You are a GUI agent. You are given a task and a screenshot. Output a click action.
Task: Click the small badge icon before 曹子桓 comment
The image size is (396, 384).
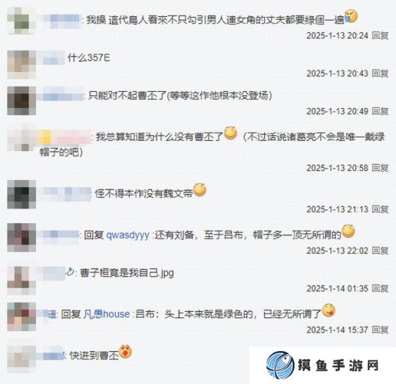click(x=70, y=272)
